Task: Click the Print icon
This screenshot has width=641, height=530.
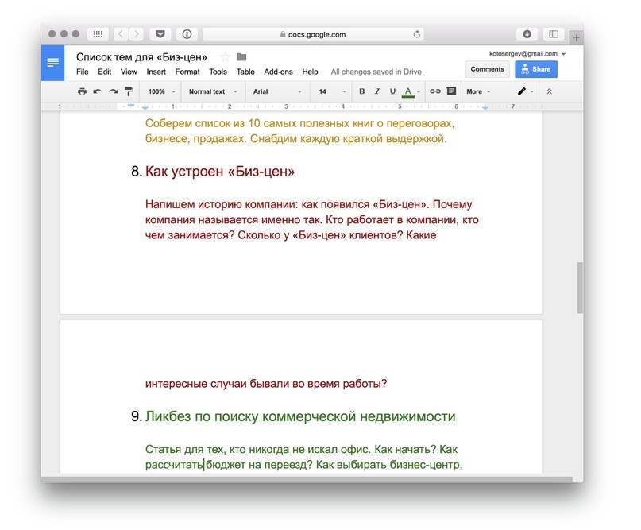Action: coord(82,91)
